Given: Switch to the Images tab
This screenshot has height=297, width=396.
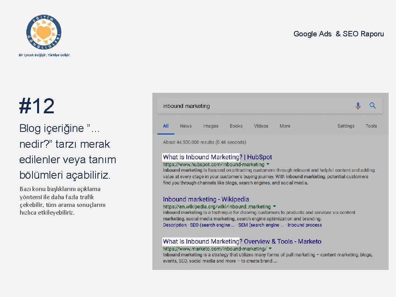Looking at the screenshot, I should pyautogui.click(x=210, y=126).
